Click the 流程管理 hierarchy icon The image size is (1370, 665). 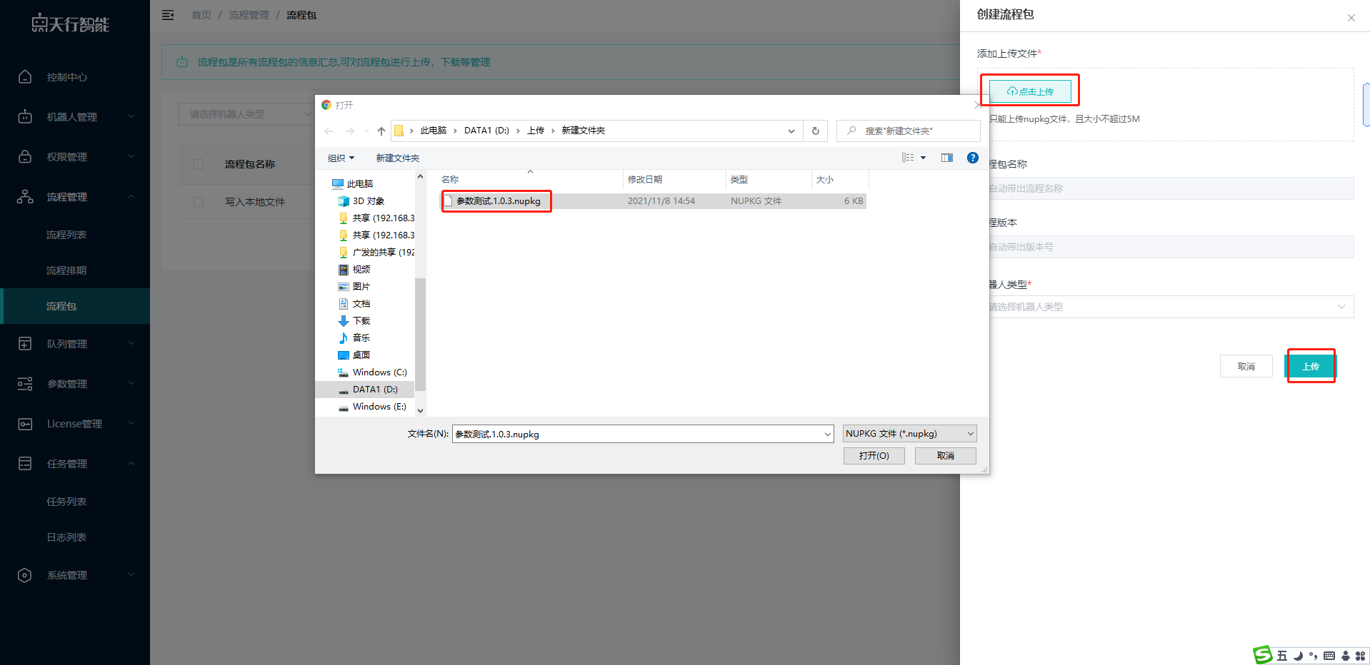tap(25, 197)
